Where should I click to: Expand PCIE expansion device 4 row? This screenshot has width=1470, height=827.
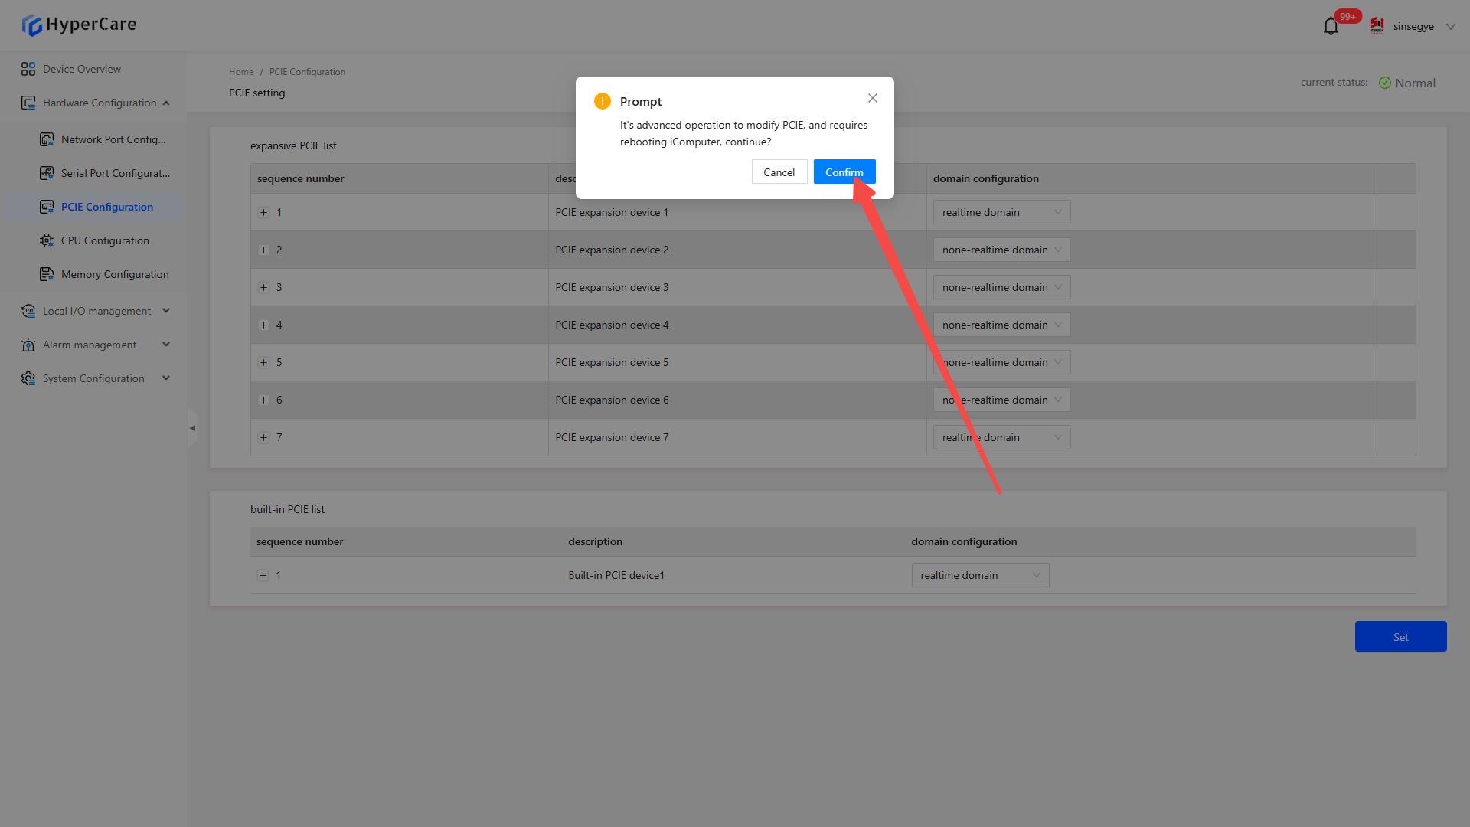[263, 325]
